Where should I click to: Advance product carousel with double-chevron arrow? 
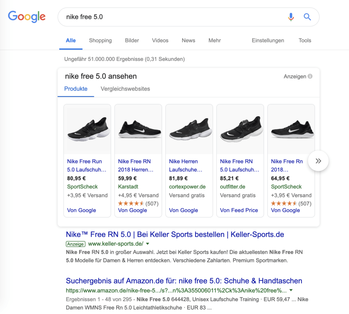(x=318, y=161)
